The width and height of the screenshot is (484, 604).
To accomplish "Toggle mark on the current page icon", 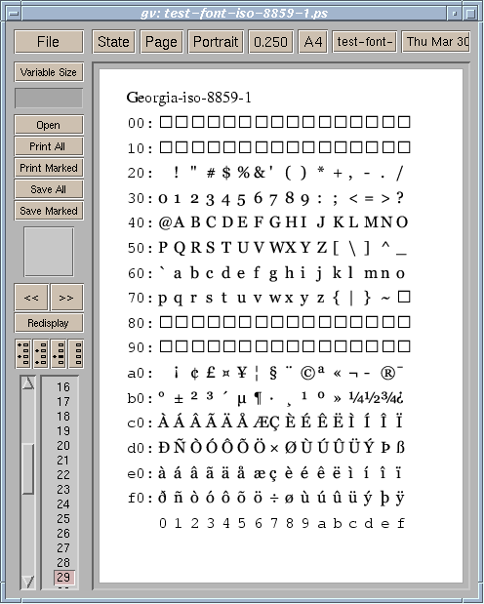I will (x=59, y=353).
